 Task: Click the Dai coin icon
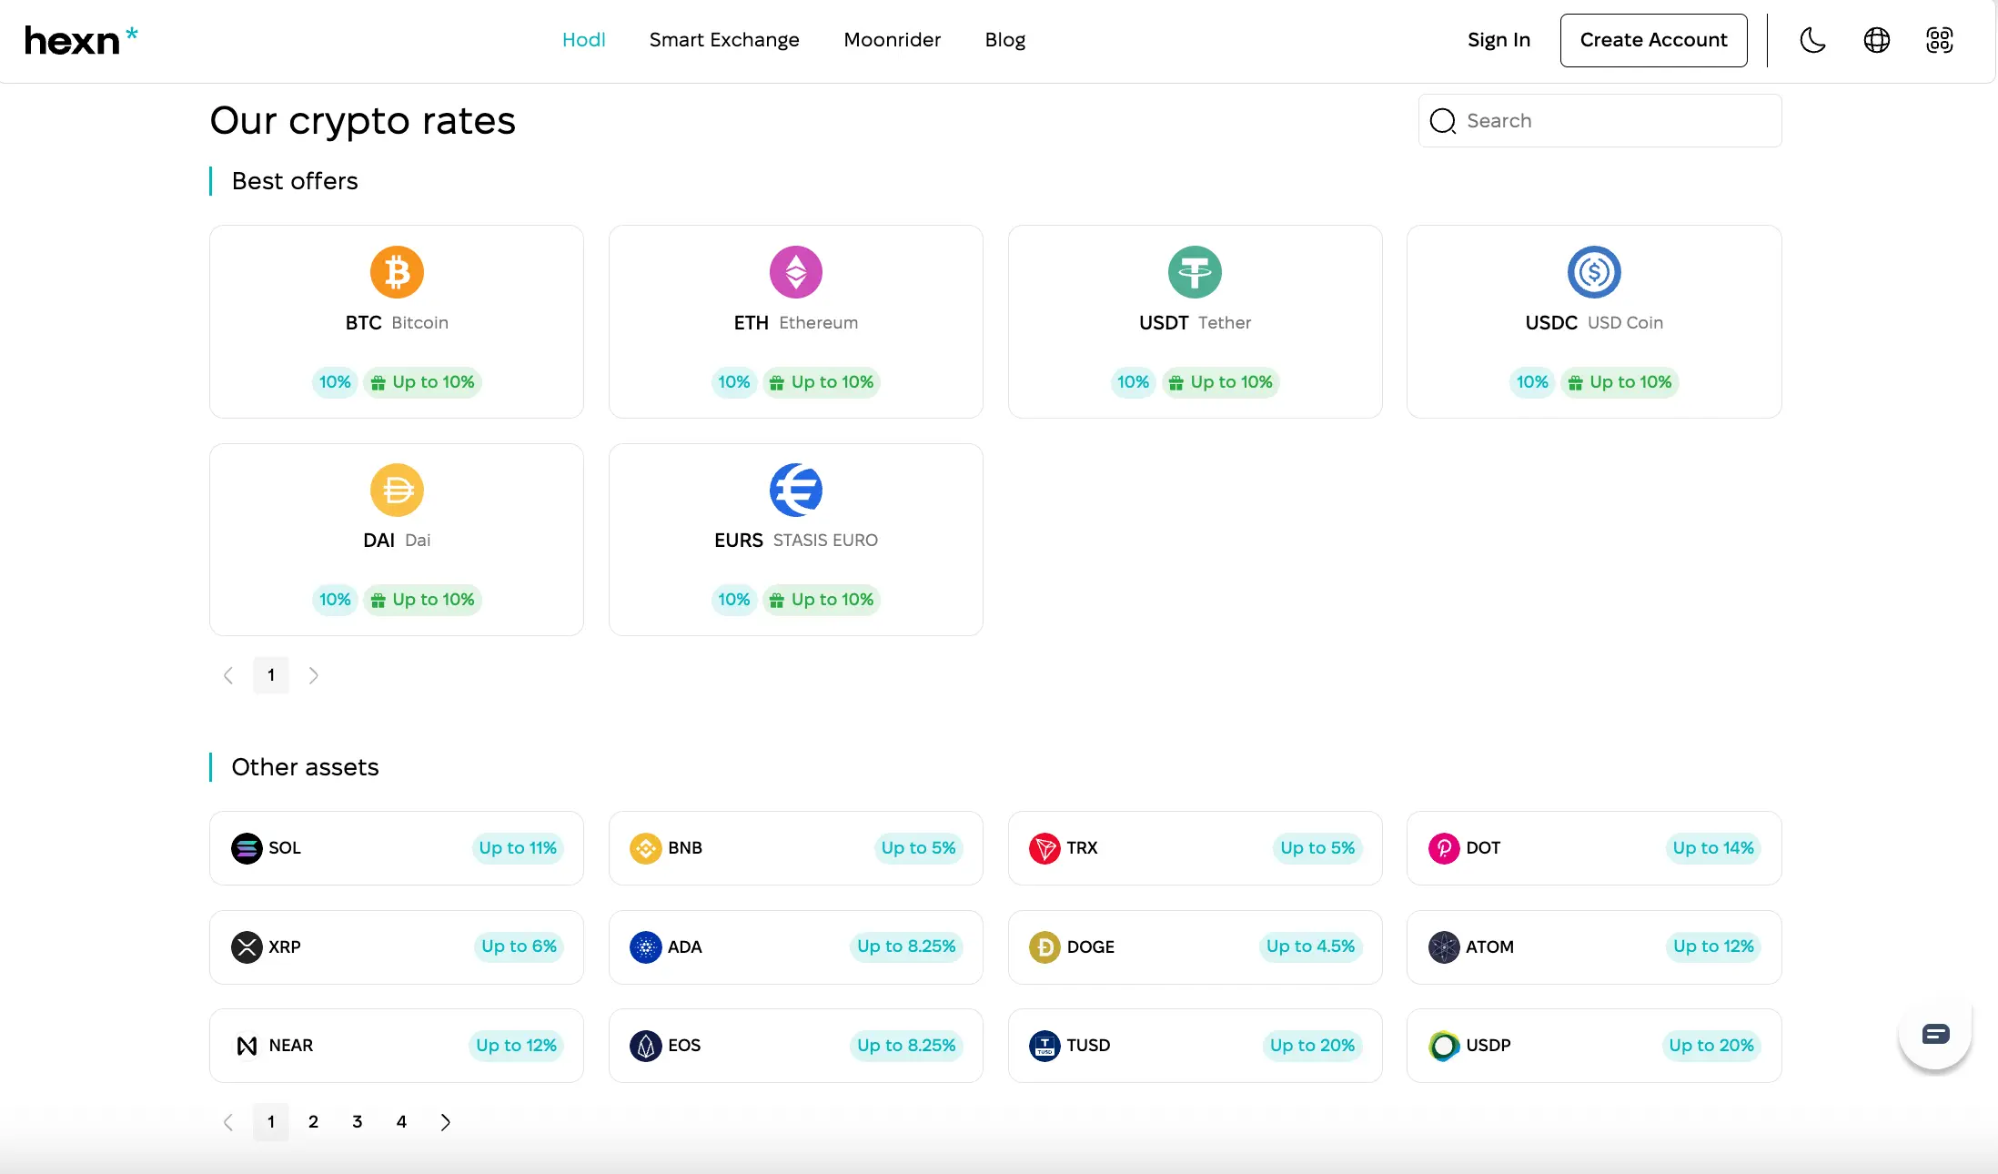[397, 490]
